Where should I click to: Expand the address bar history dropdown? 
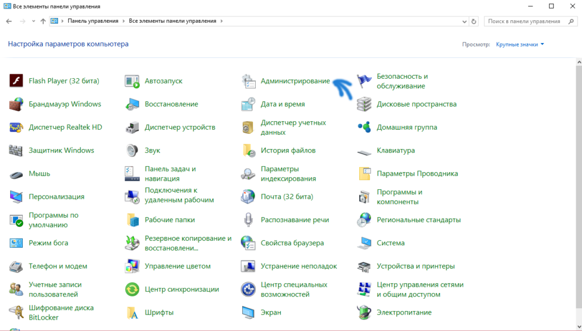click(x=464, y=22)
